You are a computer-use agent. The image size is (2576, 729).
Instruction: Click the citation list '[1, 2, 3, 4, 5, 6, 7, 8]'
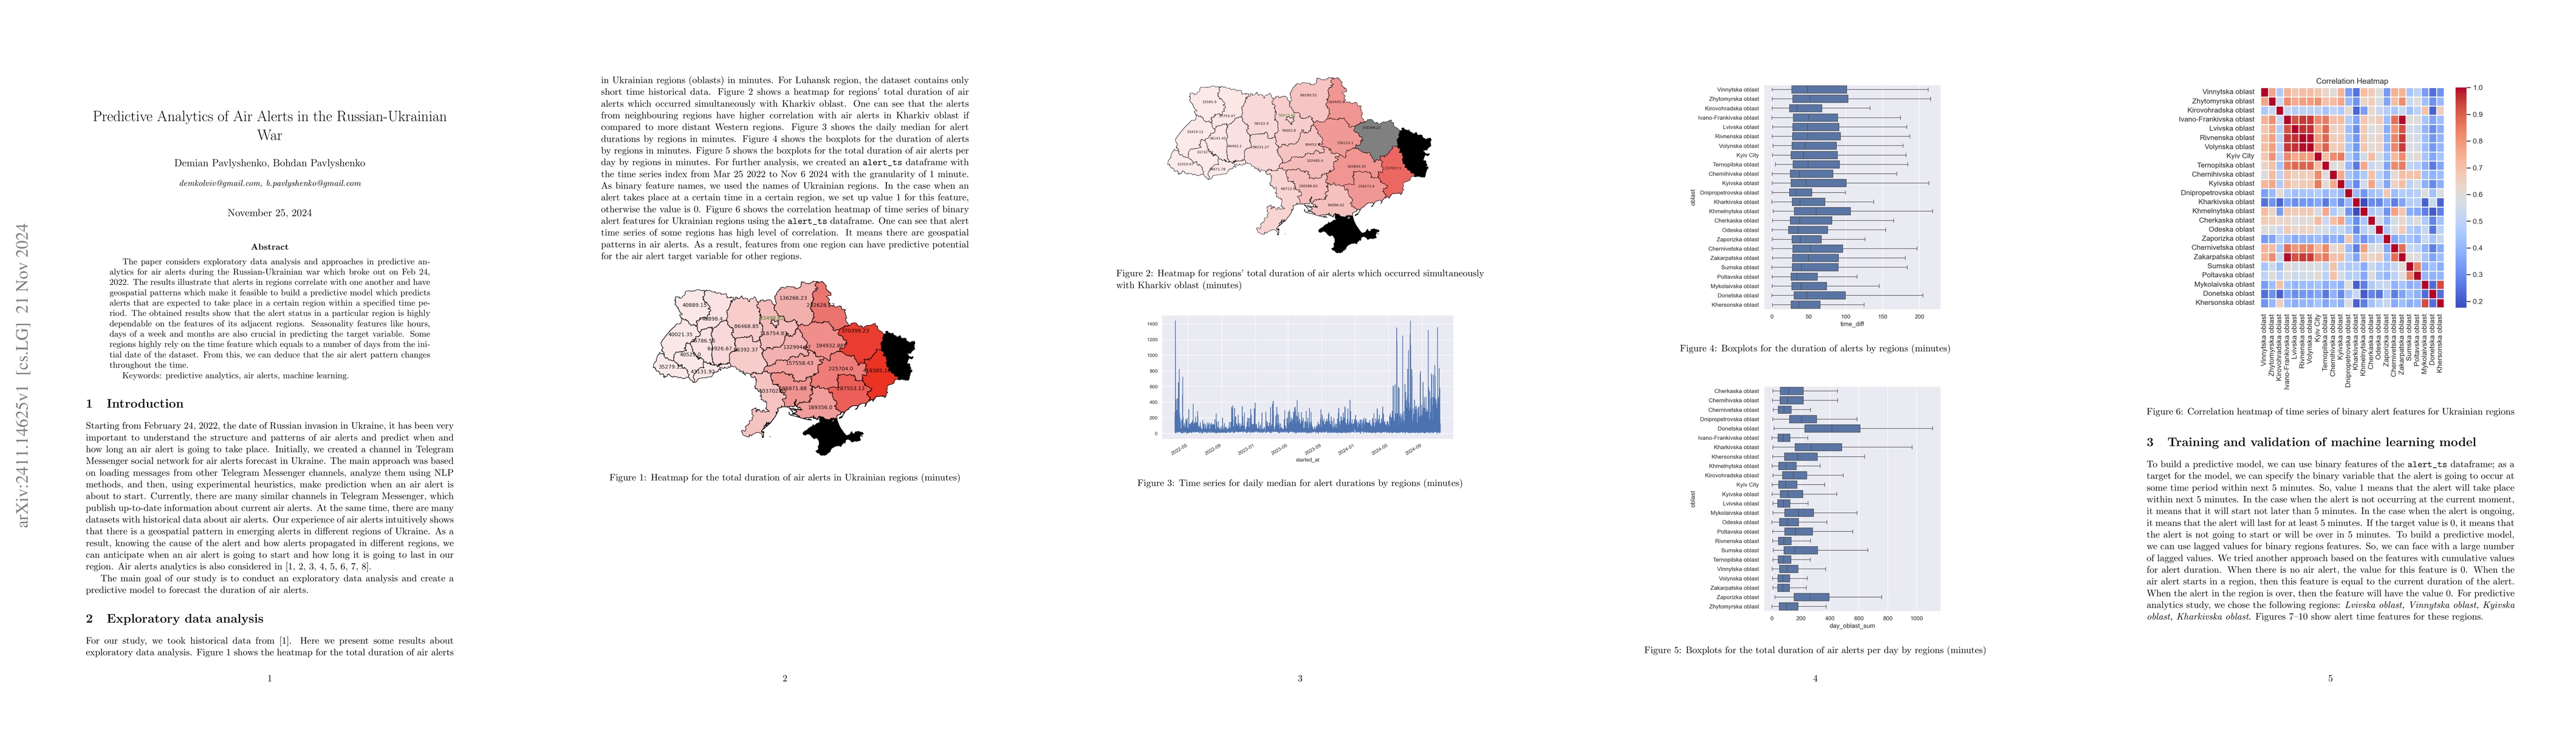tap(328, 567)
